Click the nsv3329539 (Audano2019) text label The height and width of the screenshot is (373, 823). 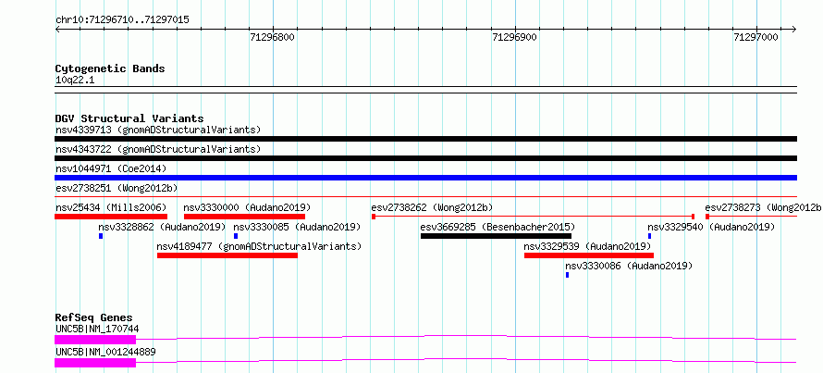point(588,246)
